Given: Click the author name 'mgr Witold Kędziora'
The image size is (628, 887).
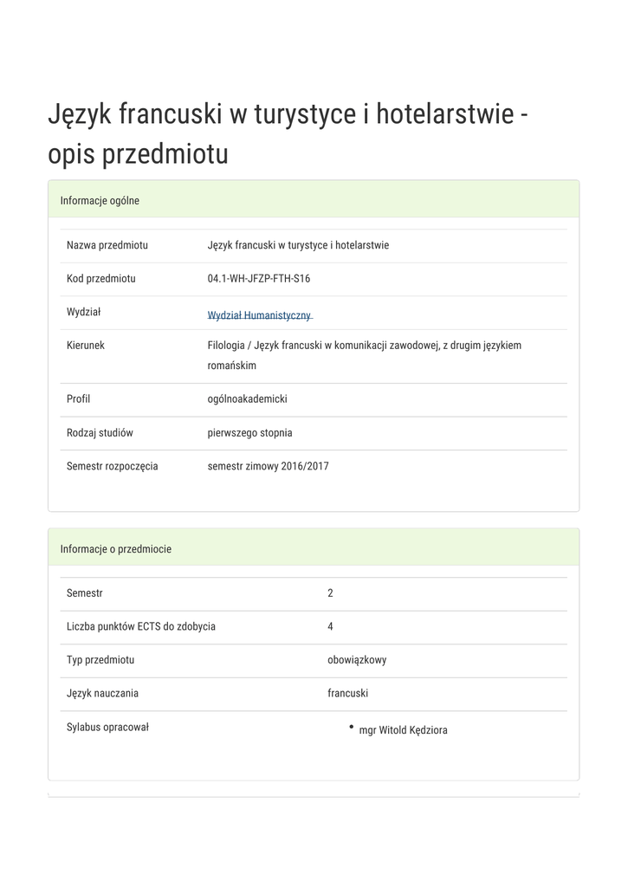Looking at the screenshot, I should tap(403, 730).
